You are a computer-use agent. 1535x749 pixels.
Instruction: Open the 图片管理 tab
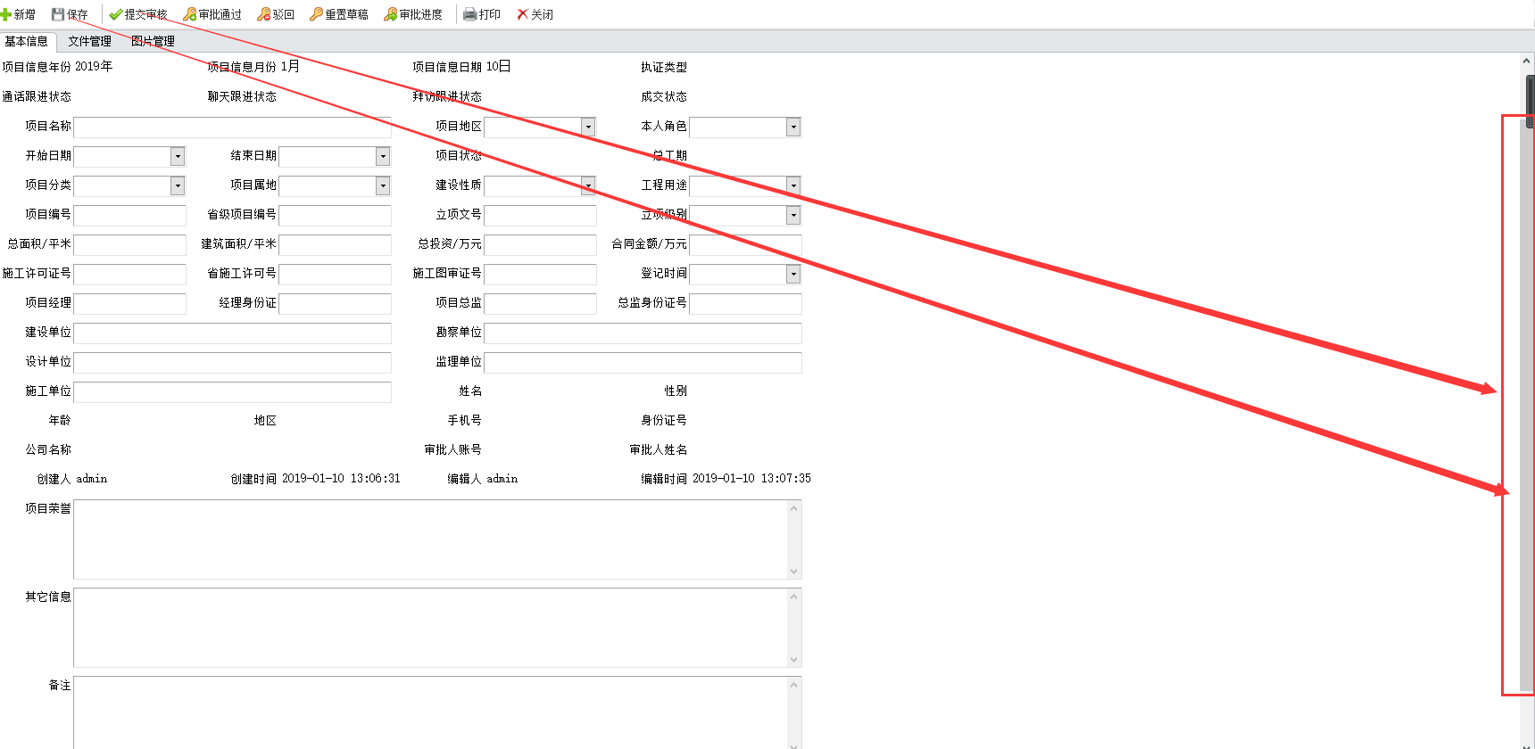(x=153, y=41)
